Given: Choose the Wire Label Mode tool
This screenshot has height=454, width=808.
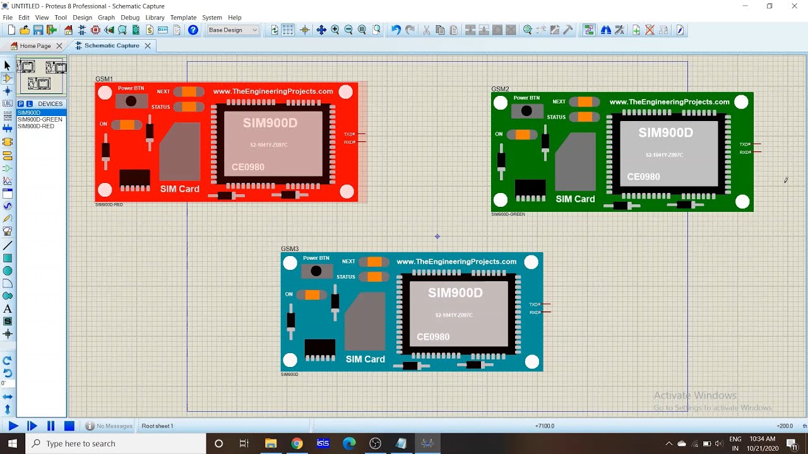Looking at the screenshot, I should click(x=8, y=103).
